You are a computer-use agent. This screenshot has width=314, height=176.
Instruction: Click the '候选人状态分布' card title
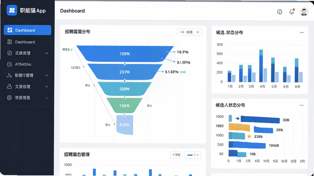tap(230, 105)
